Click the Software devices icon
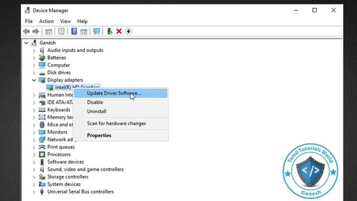The height and width of the screenshot is (201, 357). 42,162
